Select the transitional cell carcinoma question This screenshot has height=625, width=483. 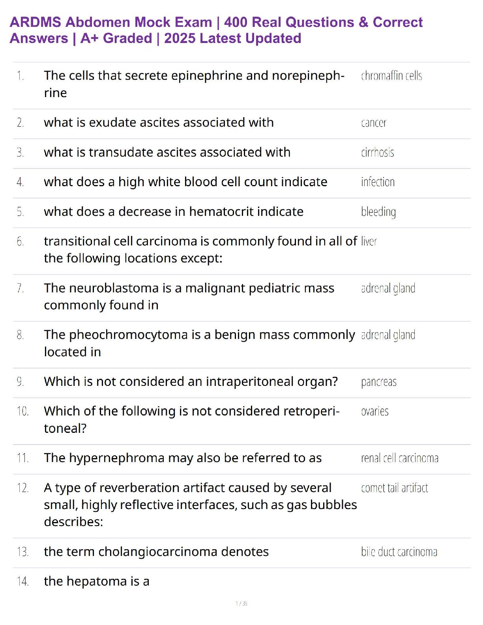click(200, 249)
